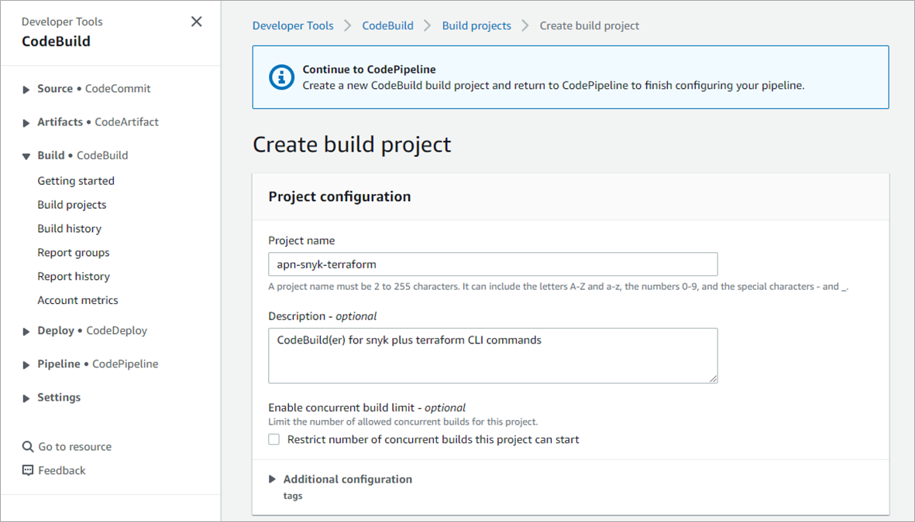Expand the Deploy CodeDeploy section
Screen dimensions: 915x522
[27, 331]
